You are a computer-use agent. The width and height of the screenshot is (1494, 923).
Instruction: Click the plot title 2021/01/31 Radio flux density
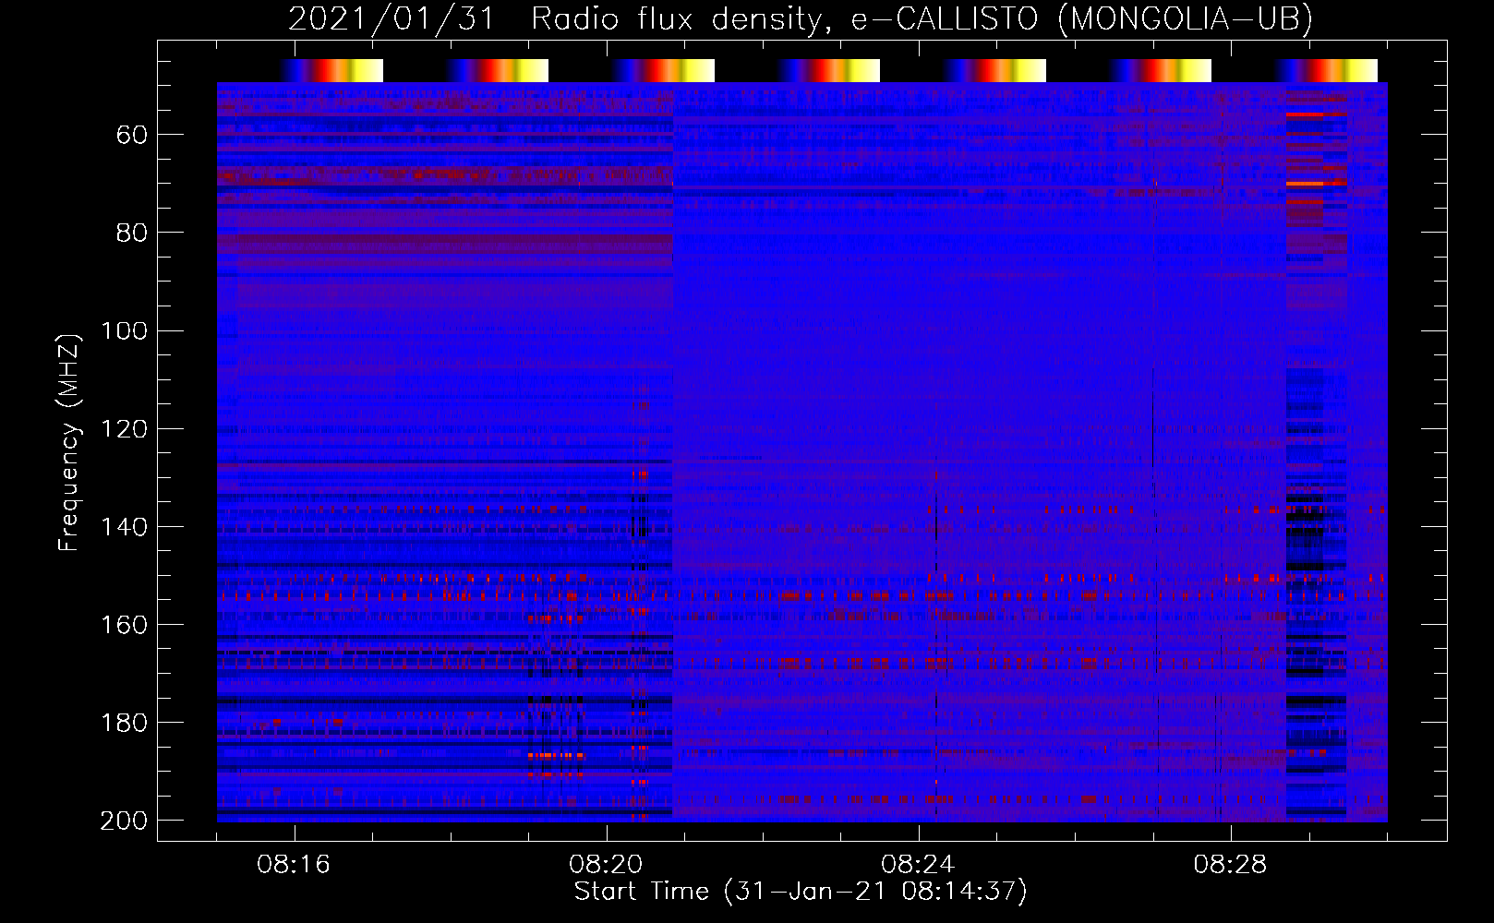tap(801, 18)
